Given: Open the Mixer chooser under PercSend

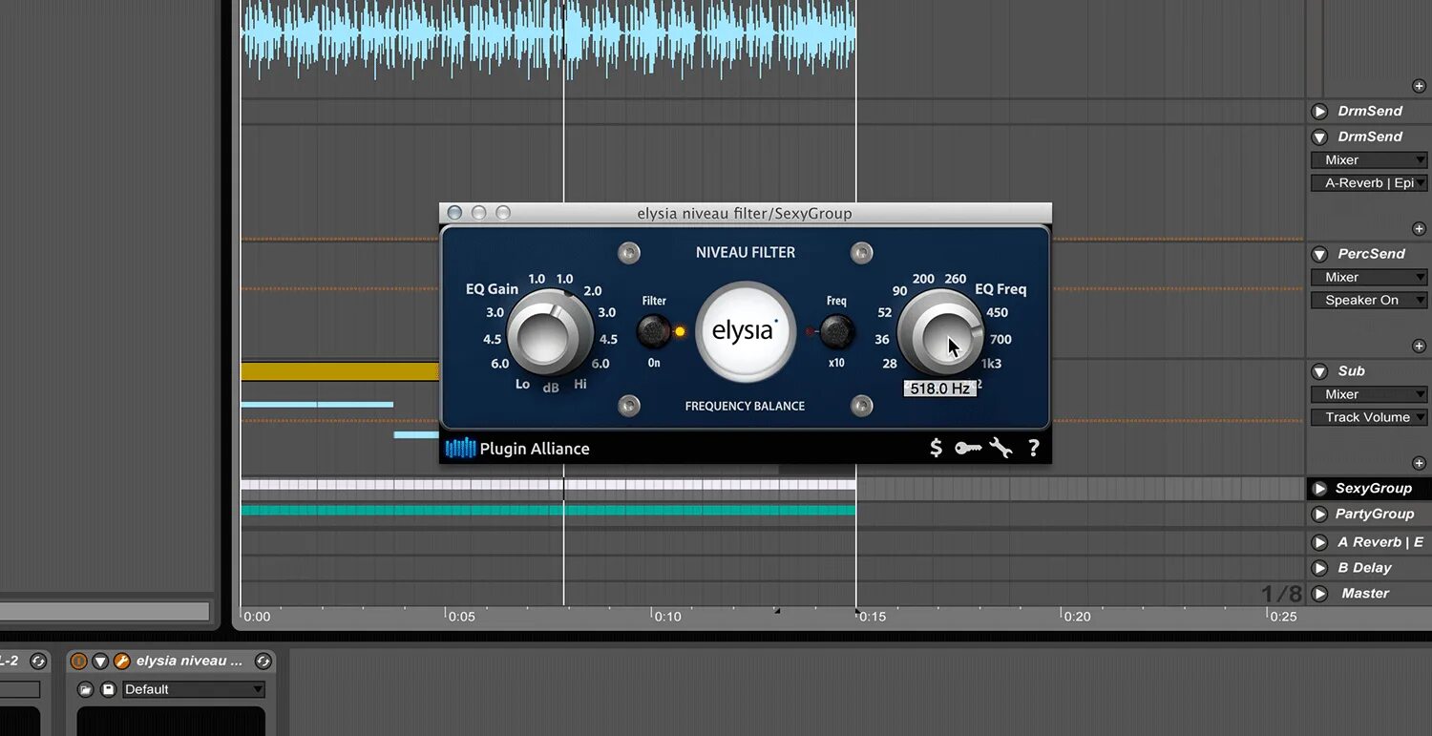Looking at the screenshot, I should [1369, 278].
